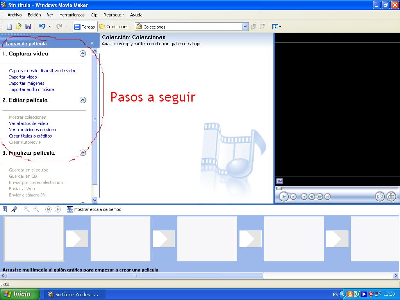The width and height of the screenshot is (400, 300).
Task: Open the Inicio start button
Action: click(x=20, y=294)
